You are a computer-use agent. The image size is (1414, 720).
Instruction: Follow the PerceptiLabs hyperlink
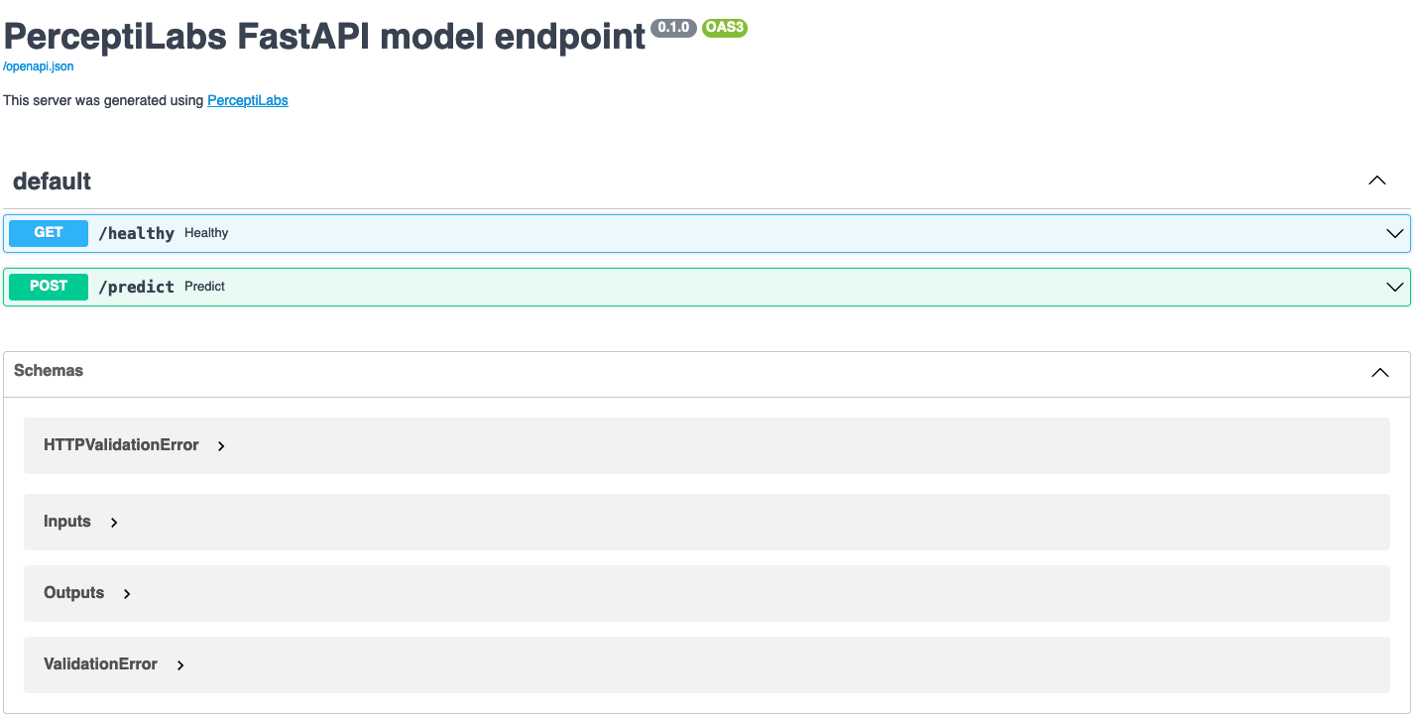pos(247,100)
